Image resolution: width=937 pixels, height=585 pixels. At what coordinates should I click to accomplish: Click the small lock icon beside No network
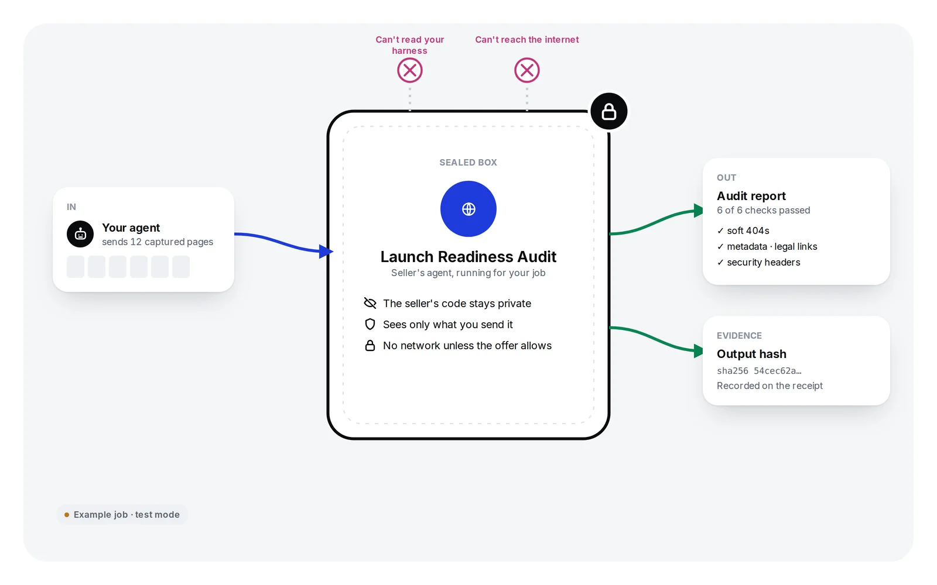[370, 345]
